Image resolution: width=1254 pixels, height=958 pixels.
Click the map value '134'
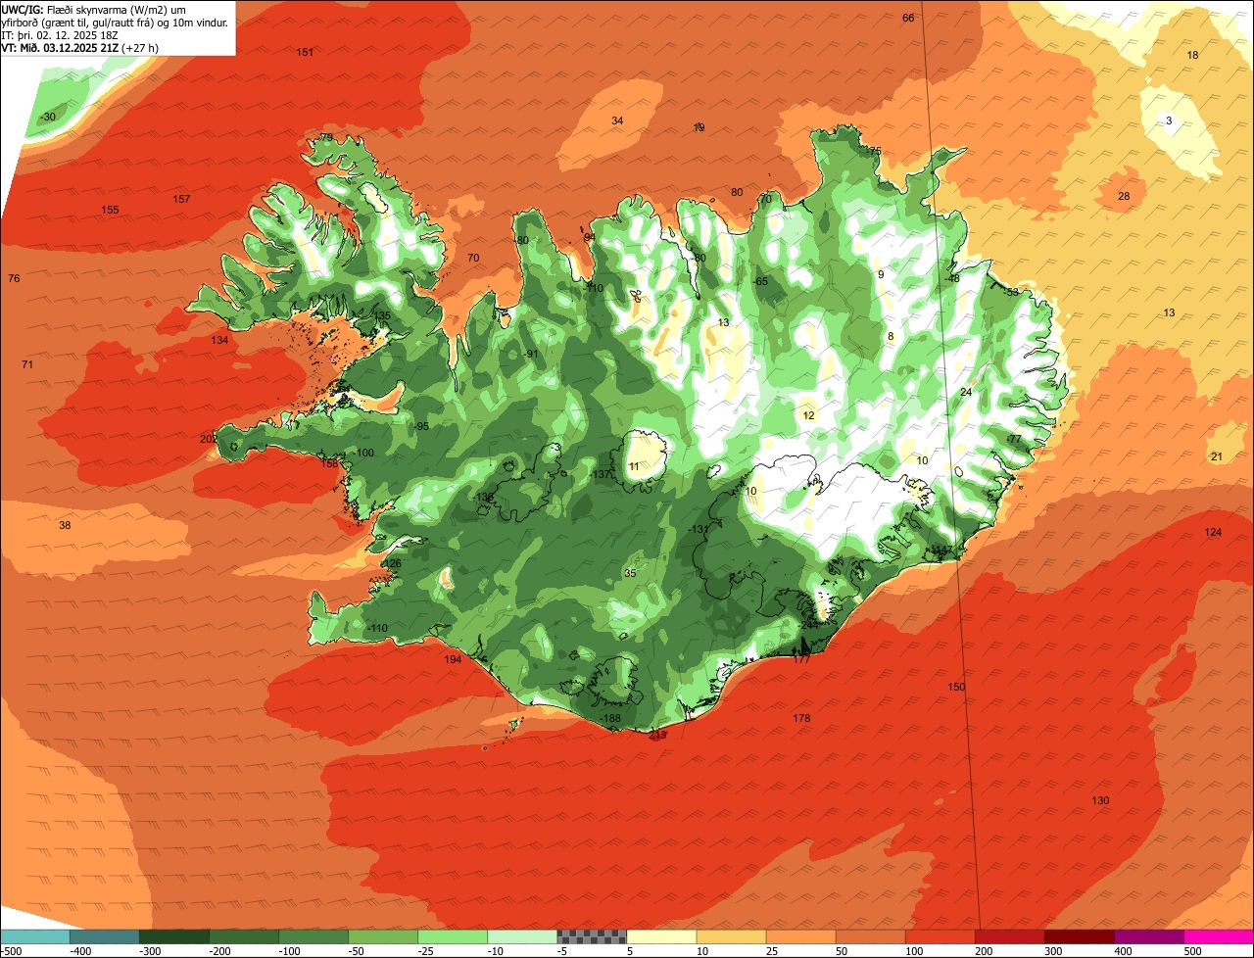[x=219, y=340]
